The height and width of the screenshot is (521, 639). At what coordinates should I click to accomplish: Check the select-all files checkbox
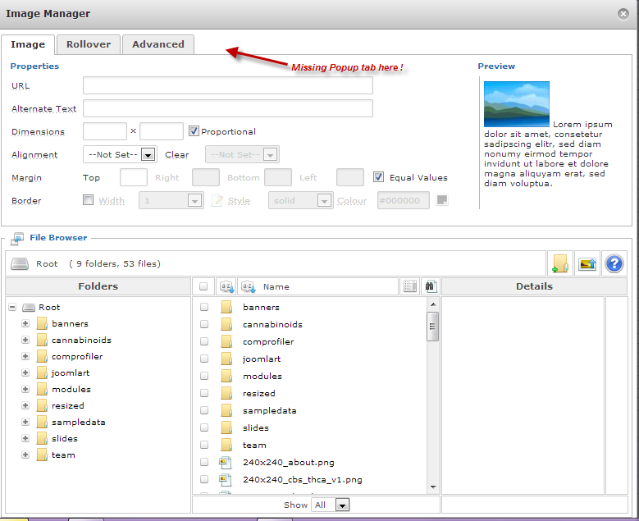[x=203, y=286]
